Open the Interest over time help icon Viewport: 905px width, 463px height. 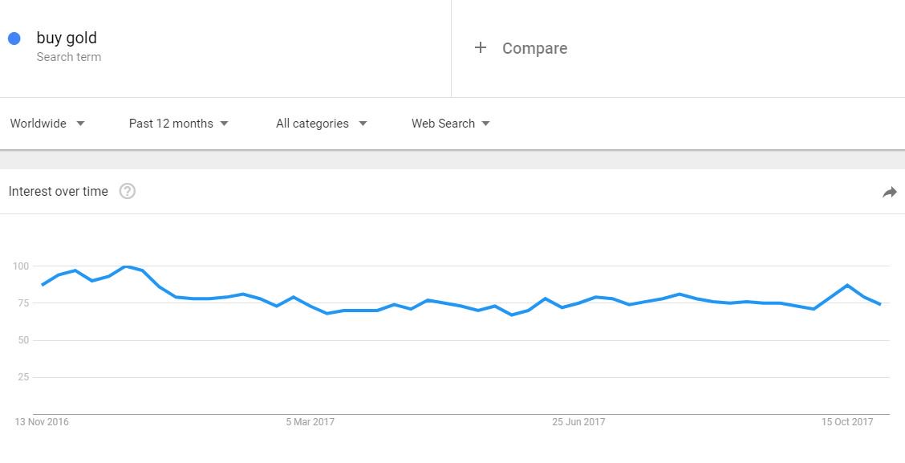click(127, 191)
